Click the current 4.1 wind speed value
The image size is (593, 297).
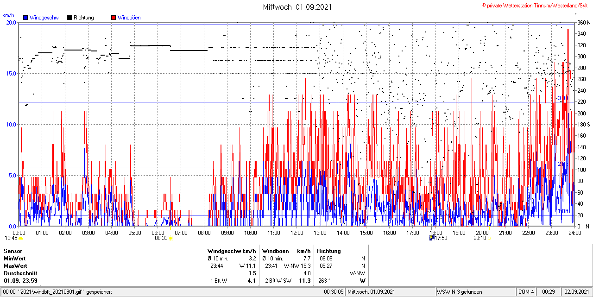252,280
